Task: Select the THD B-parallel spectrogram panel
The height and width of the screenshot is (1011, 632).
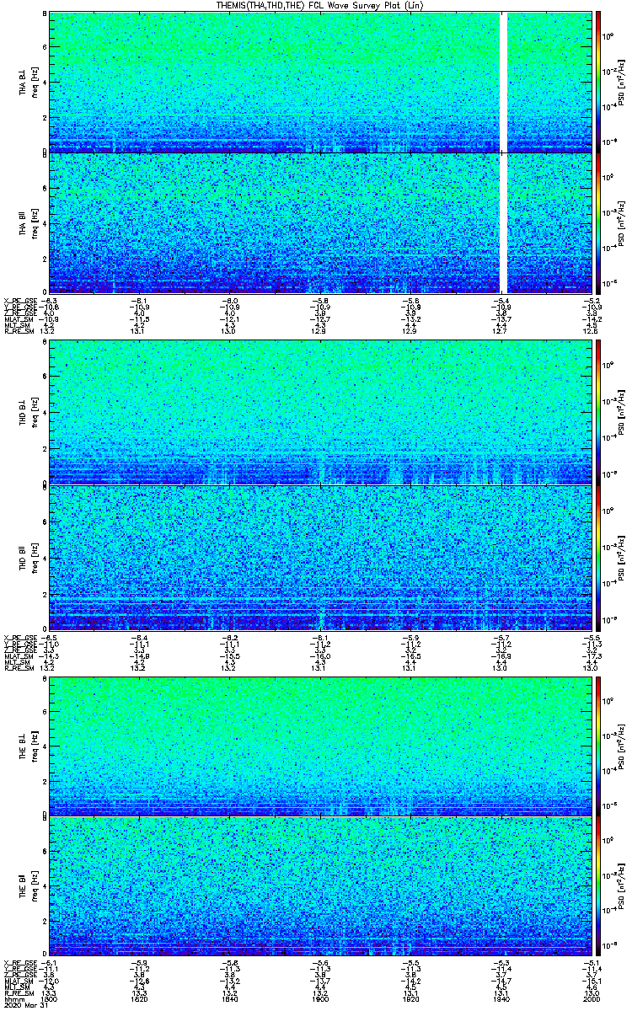Action: pyautogui.click(x=320, y=557)
